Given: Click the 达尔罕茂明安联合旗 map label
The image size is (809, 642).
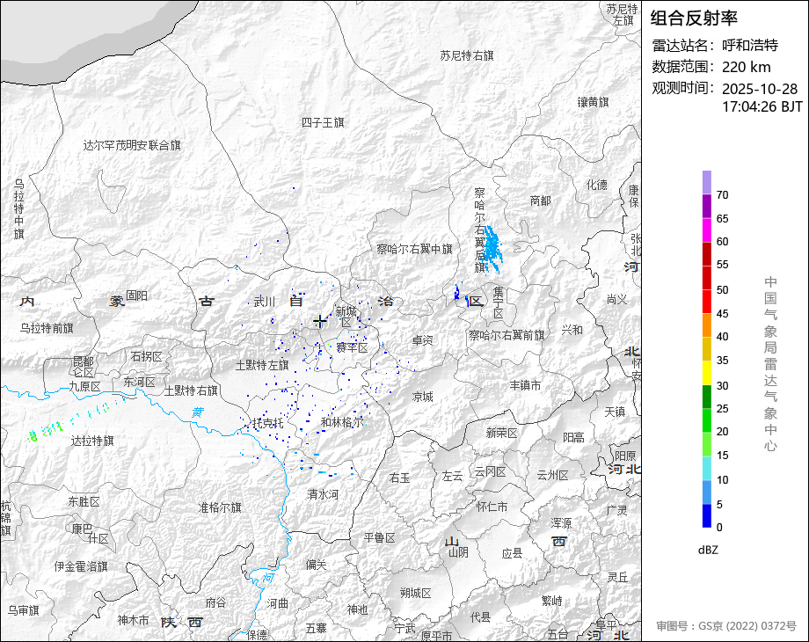Looking at the screenshot, I should coord(132,145).
